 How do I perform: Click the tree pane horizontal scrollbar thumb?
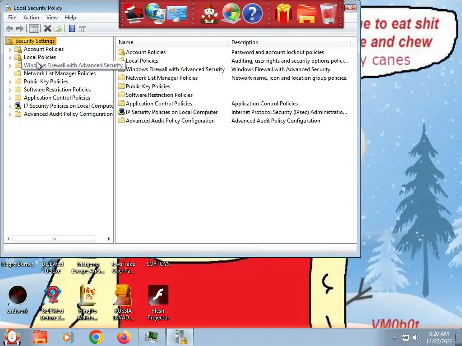point(54,239)
